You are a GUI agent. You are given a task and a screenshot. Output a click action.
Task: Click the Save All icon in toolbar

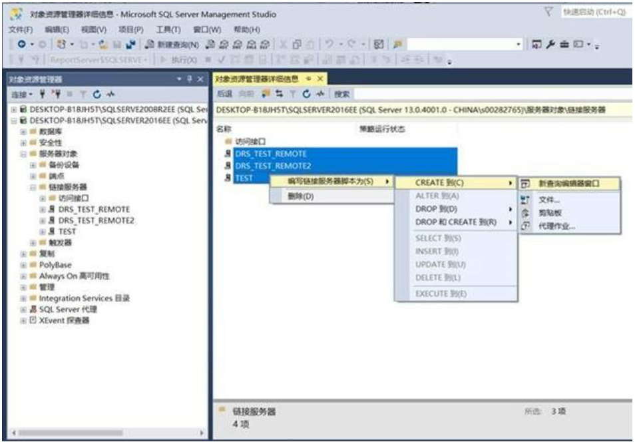coord(130,45)
